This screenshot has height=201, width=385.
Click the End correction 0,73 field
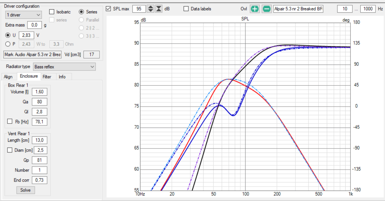pos(40,180)
